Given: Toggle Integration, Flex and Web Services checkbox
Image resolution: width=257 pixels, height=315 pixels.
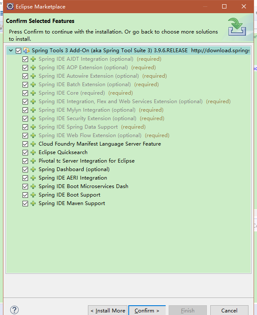Looking at the screenshot, I should click(25, 101).
